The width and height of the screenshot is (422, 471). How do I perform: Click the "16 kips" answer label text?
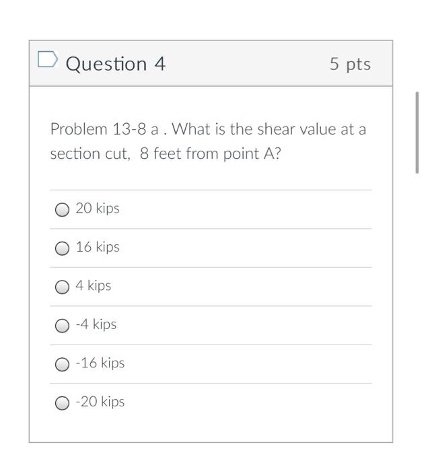(98, 247)
